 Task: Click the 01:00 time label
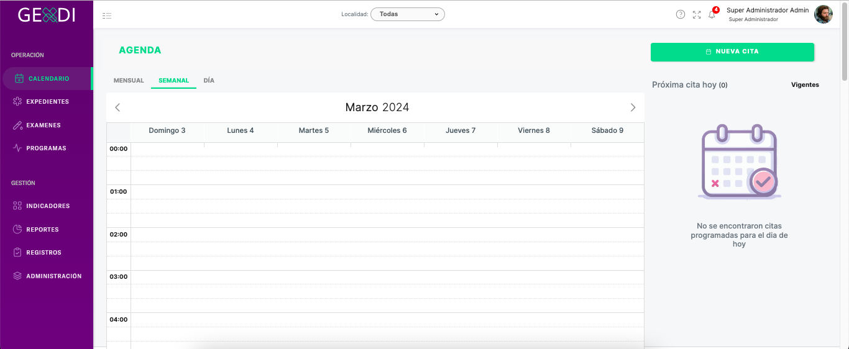tap(119, 192)
